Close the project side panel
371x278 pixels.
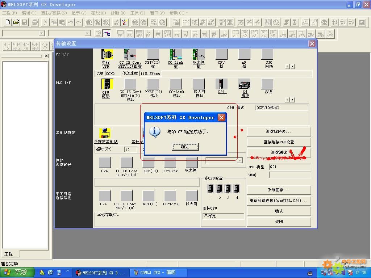coord(46,56)
